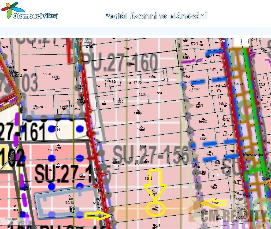Pick parcel label 170/3
271x229 pixels.
pos(128,48)
